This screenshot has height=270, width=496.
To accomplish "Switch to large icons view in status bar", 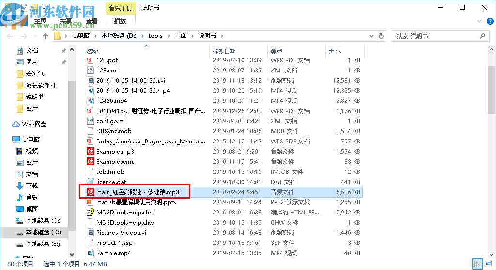I will pyautogui.click(x=488, y=264).
